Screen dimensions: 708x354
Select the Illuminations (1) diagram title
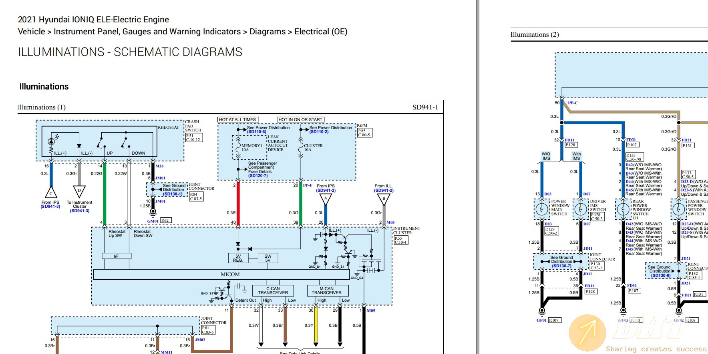[x=41, y=107]
